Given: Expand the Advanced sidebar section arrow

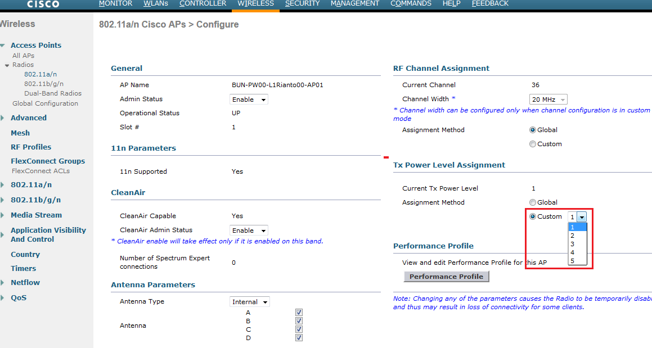Looking at the screenshot, I should point(3,118).
